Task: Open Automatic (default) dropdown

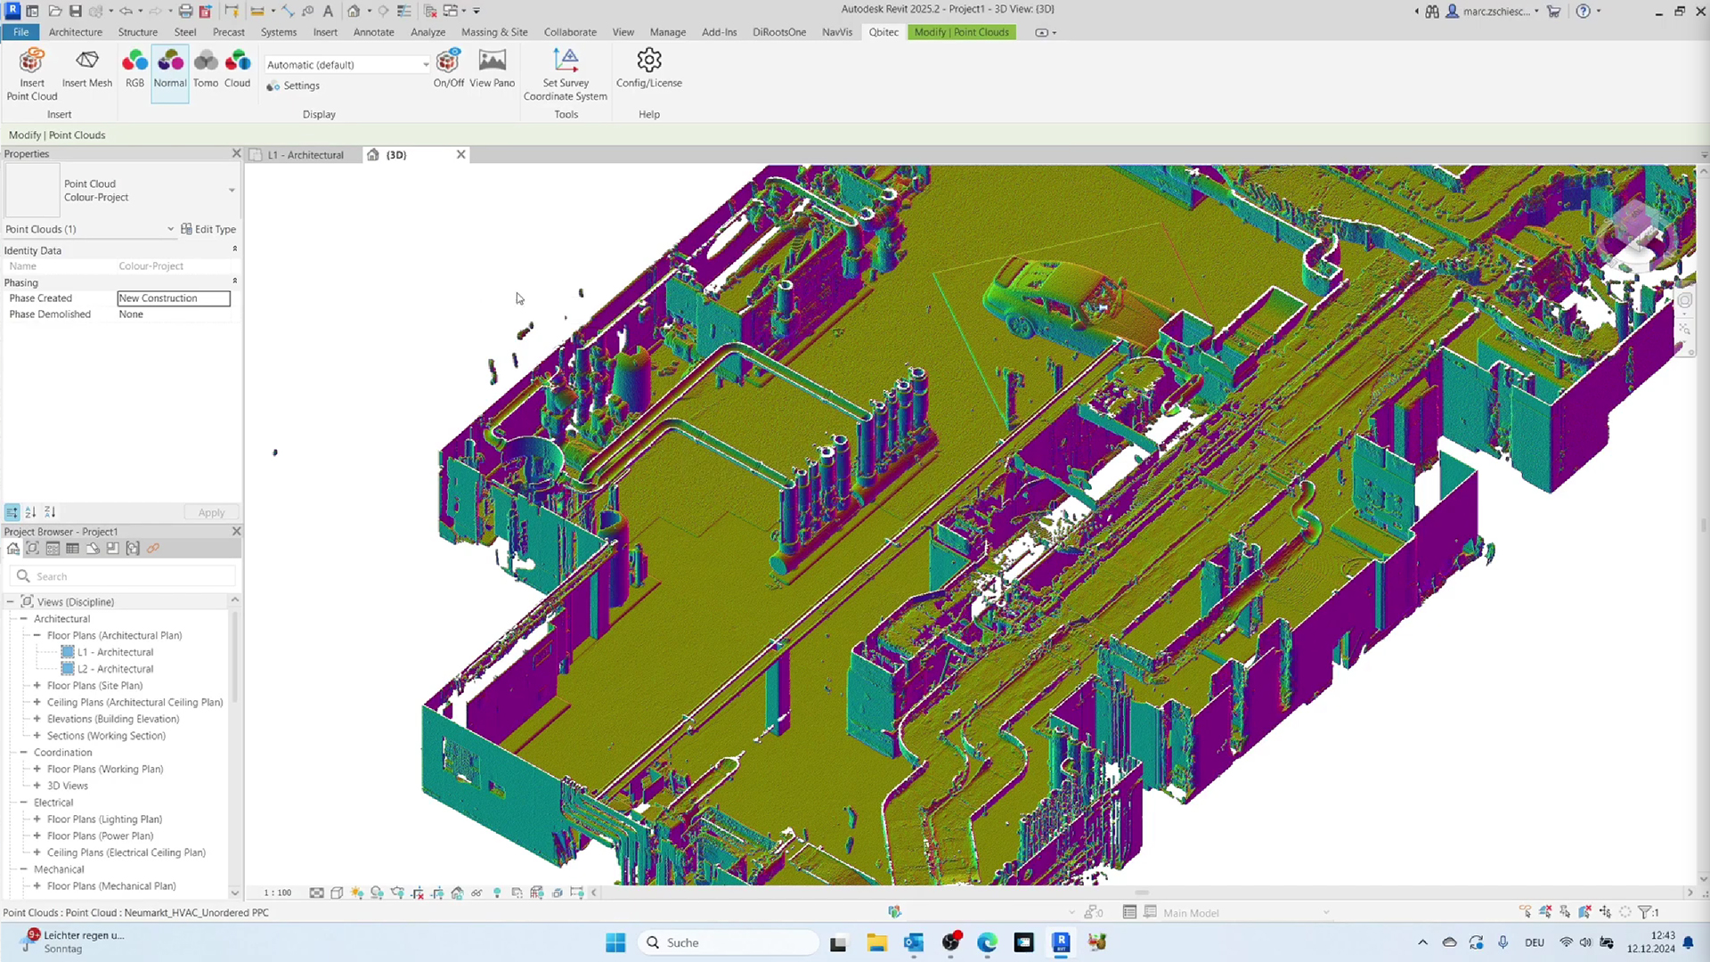Action: [347, 64]
